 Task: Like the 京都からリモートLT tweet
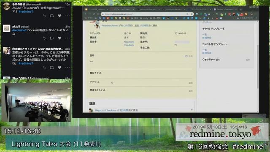point(59,68)
